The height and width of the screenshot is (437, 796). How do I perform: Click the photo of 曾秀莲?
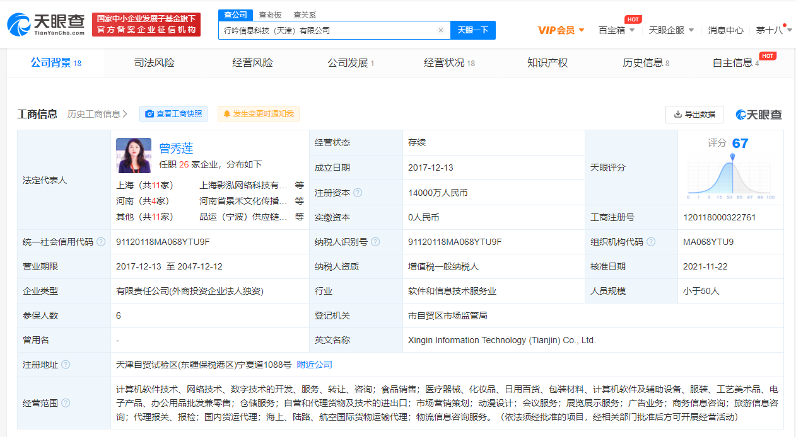[134, 155]
